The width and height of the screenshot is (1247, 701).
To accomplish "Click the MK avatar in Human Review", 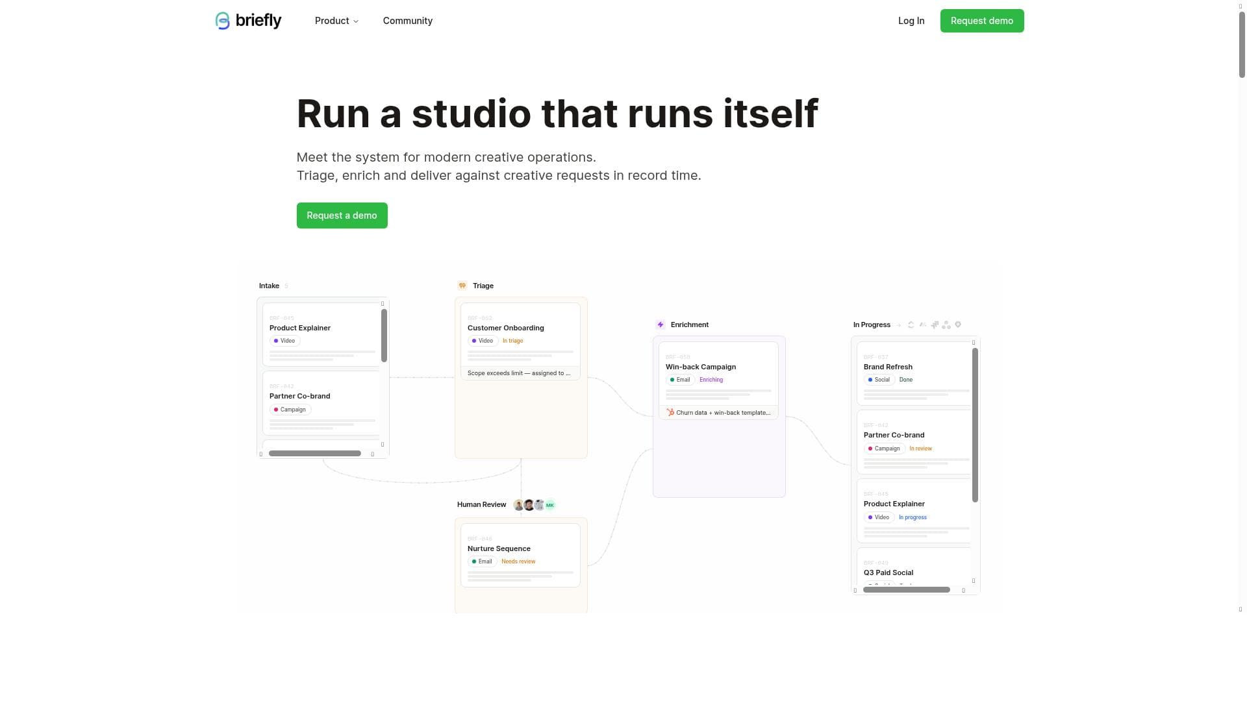I will click(550, 505).
